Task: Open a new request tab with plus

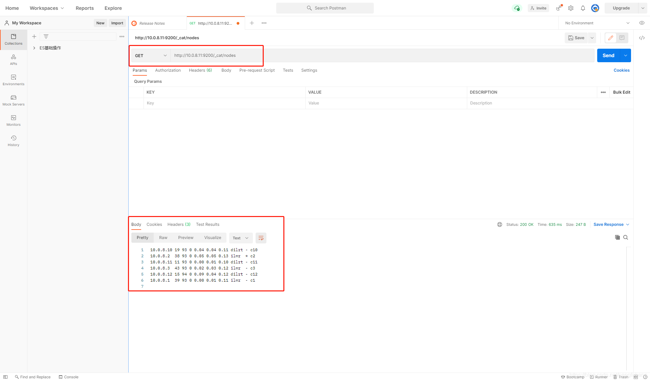Action: coord(252,23)
